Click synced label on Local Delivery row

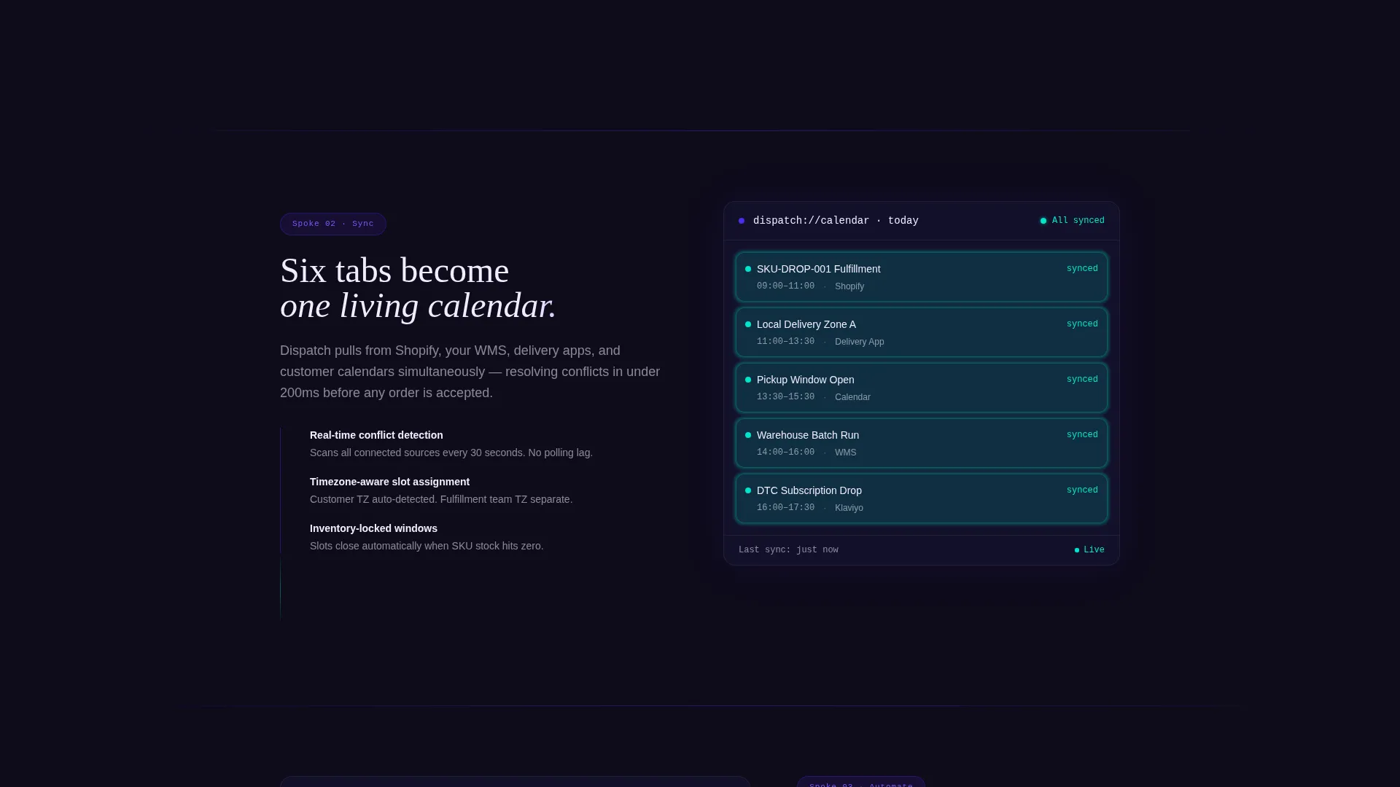click(x=1082, y=324)
